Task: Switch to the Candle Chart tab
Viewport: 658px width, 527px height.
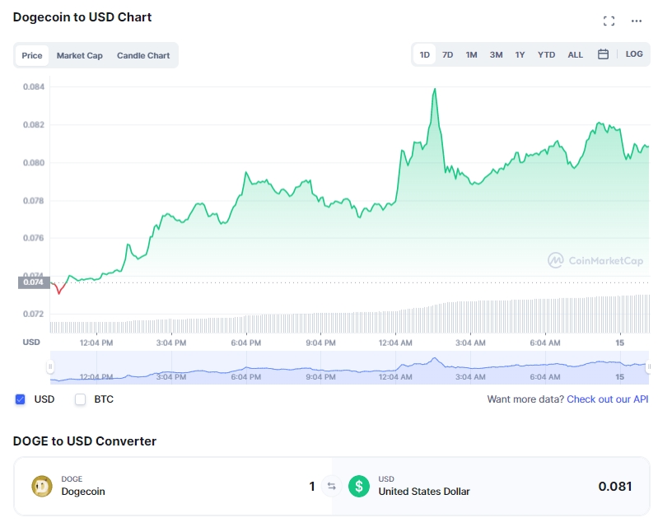Action: [x=143, y=55]
